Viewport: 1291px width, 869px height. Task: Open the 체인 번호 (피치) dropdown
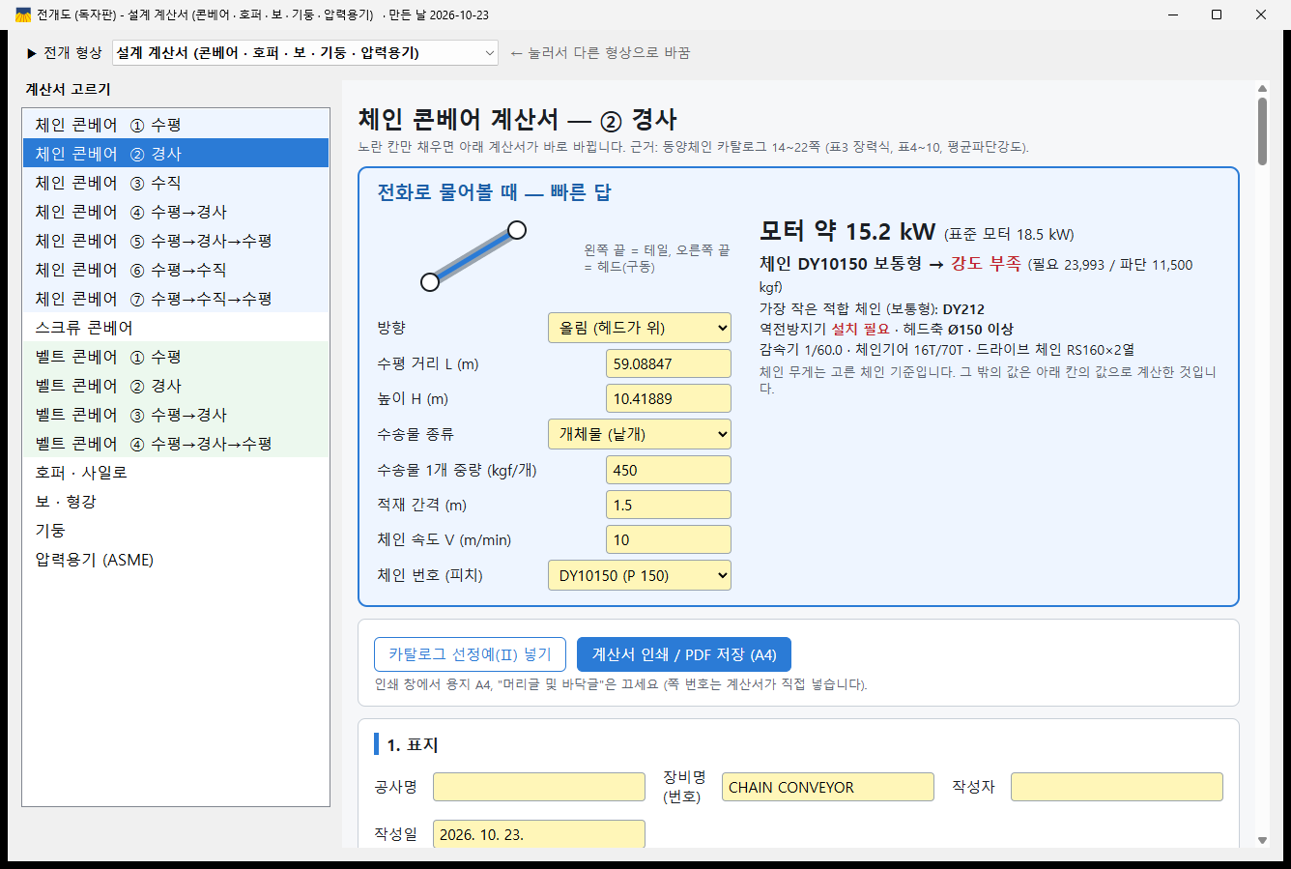point(640,575)
